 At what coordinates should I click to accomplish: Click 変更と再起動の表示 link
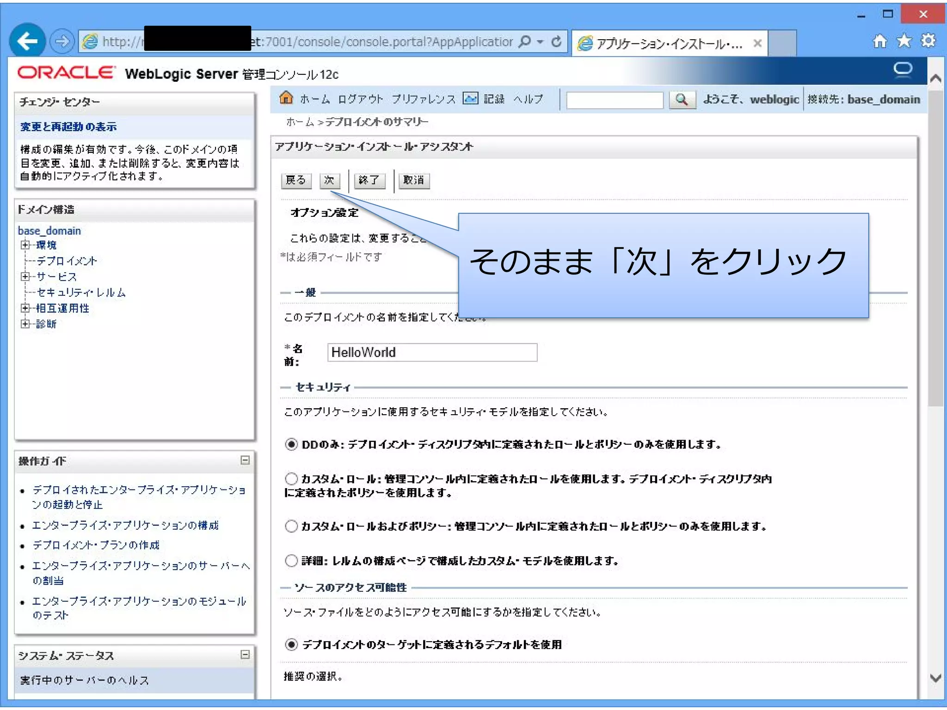(68, 127)
